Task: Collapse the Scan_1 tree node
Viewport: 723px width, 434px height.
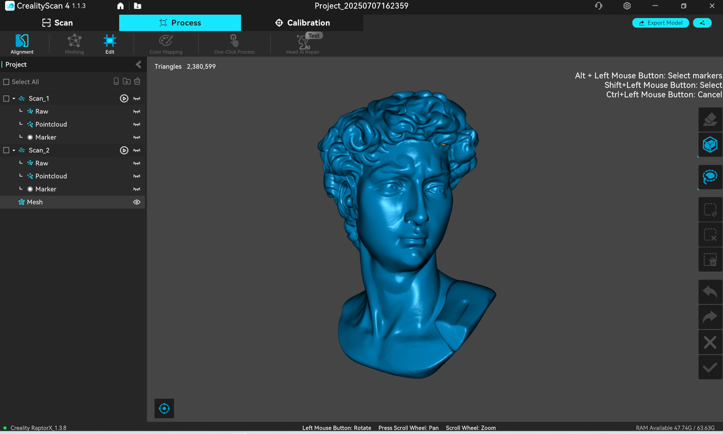Action: (x=14, y=98)
